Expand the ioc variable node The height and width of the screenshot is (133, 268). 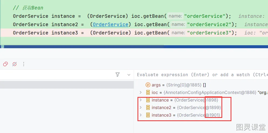coord(140,92)
